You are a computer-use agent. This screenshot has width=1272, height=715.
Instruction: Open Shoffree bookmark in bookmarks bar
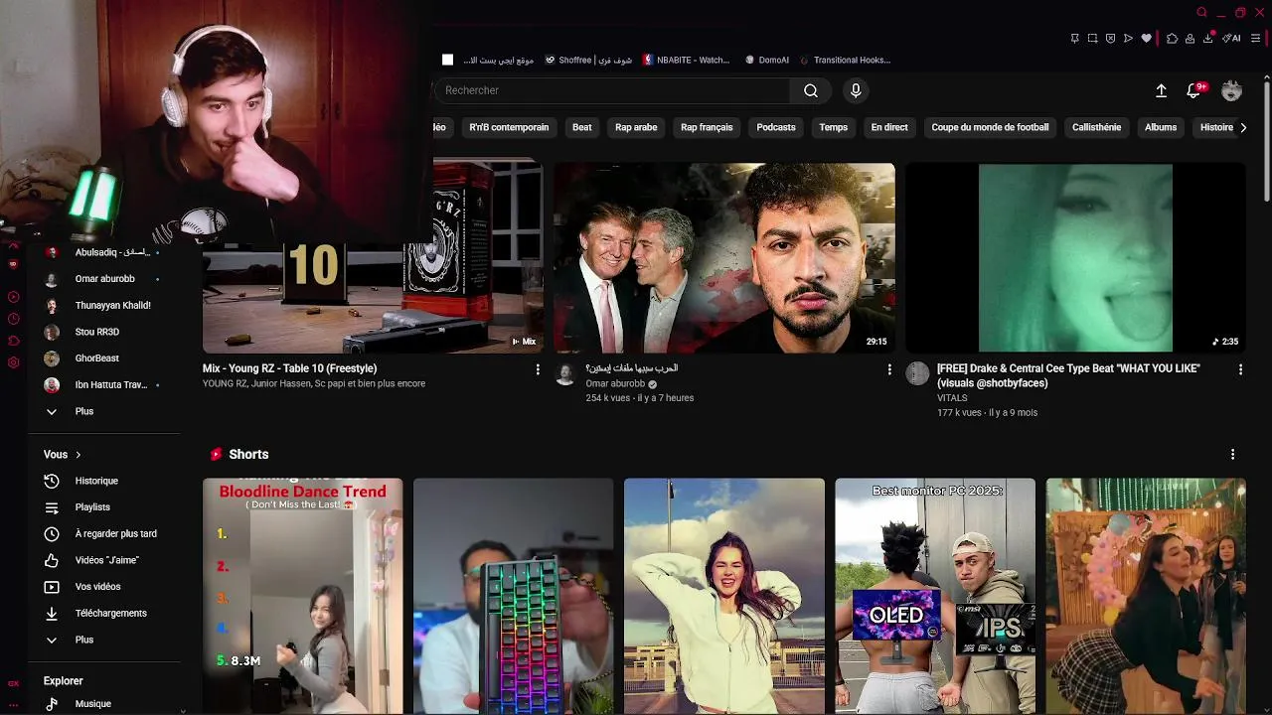588,60
